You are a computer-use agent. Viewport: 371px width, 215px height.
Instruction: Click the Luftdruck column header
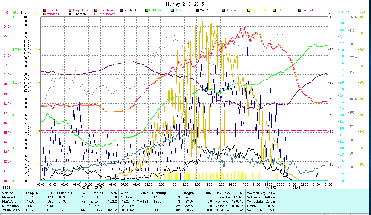pos(96,193)
